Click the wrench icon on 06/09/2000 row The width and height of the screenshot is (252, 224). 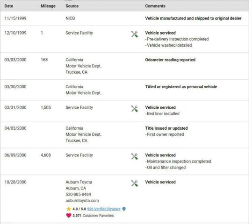(134, 156)
